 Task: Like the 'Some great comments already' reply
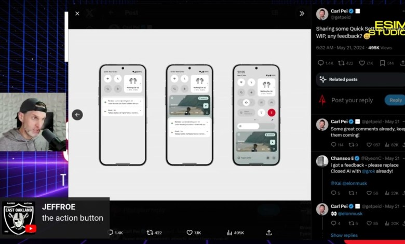point(371,145)
